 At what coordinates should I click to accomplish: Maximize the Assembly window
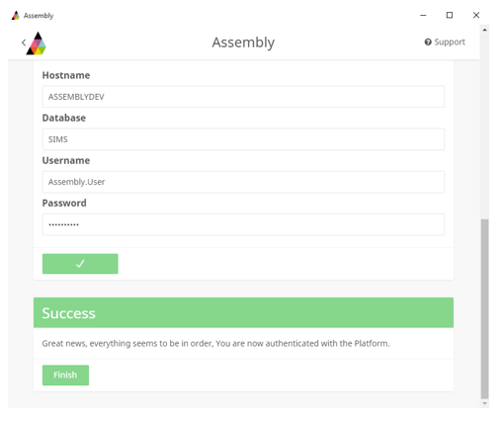(450, 15)
